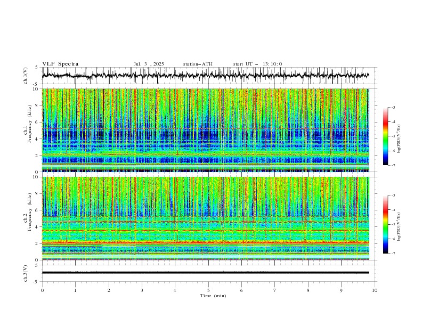Click the "station=ATH" header label
This screenshot has height=326, width=422.
198,64
